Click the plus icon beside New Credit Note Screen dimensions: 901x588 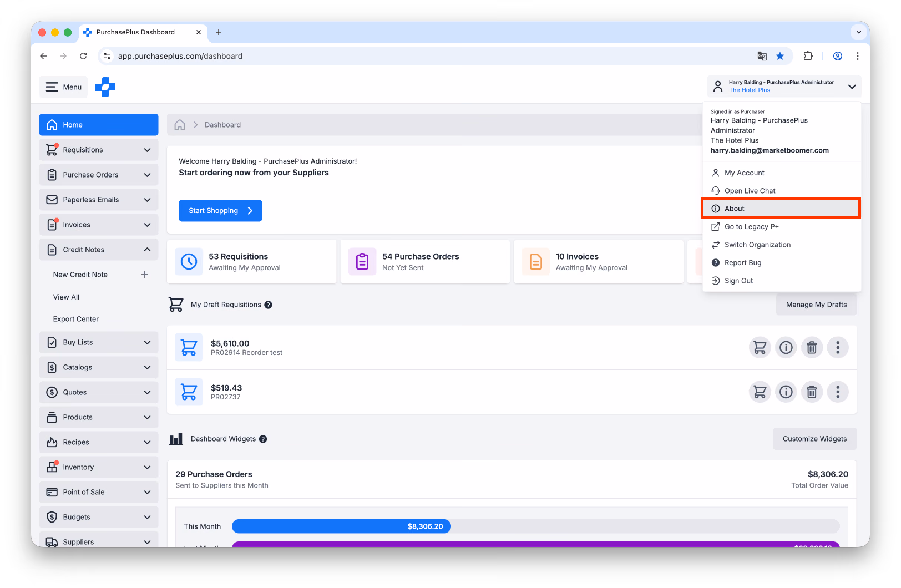[x=144, y=275]
